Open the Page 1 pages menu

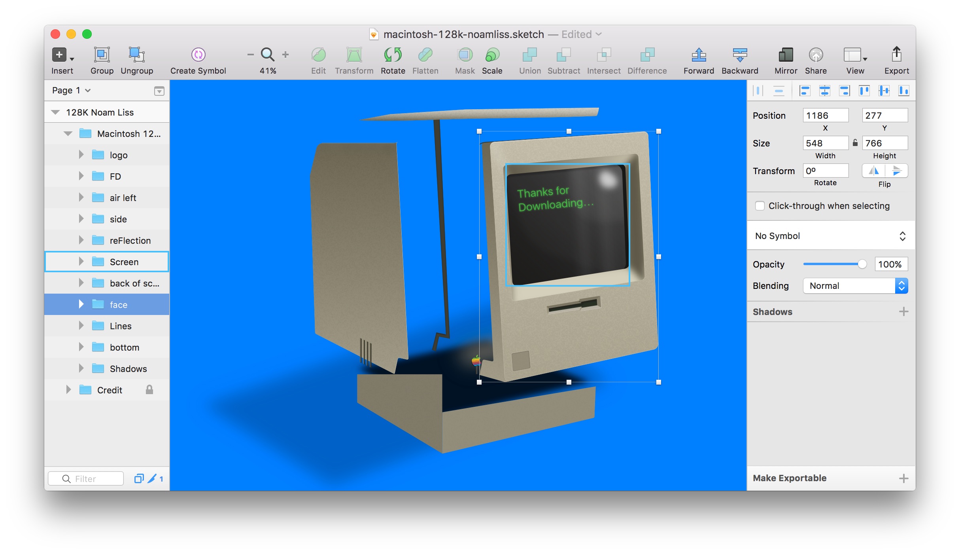coord(72,91)
